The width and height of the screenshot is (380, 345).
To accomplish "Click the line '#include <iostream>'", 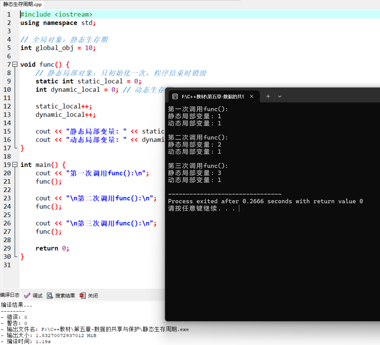I will 56,14.
